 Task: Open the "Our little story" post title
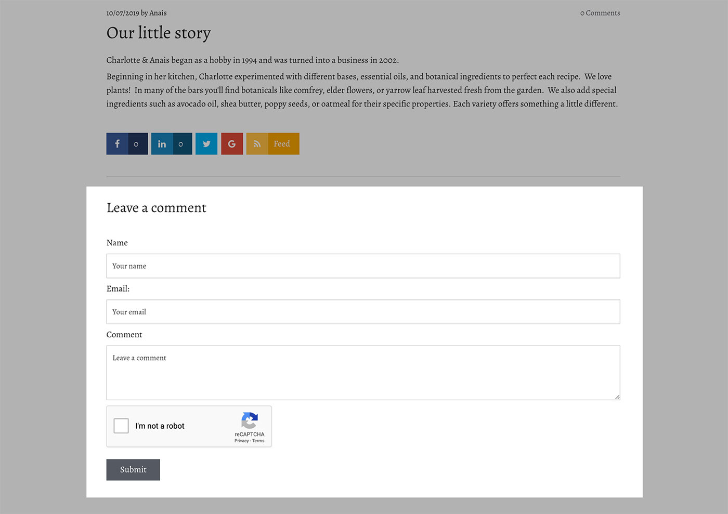point(159,33)
